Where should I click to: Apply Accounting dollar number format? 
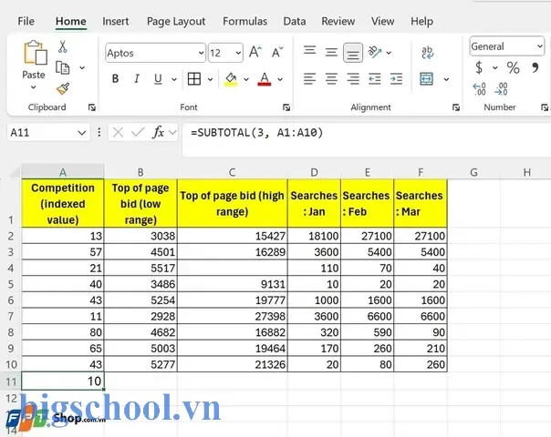pyautogui.click(x=479, y=67)
